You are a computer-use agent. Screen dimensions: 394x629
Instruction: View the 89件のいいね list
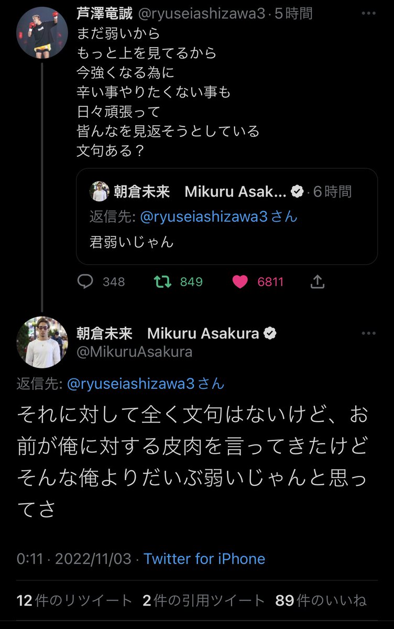pos(322,600)
